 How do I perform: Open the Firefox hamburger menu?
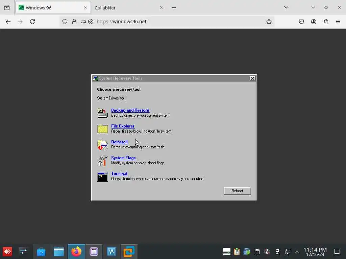click(x=338, y=22)
